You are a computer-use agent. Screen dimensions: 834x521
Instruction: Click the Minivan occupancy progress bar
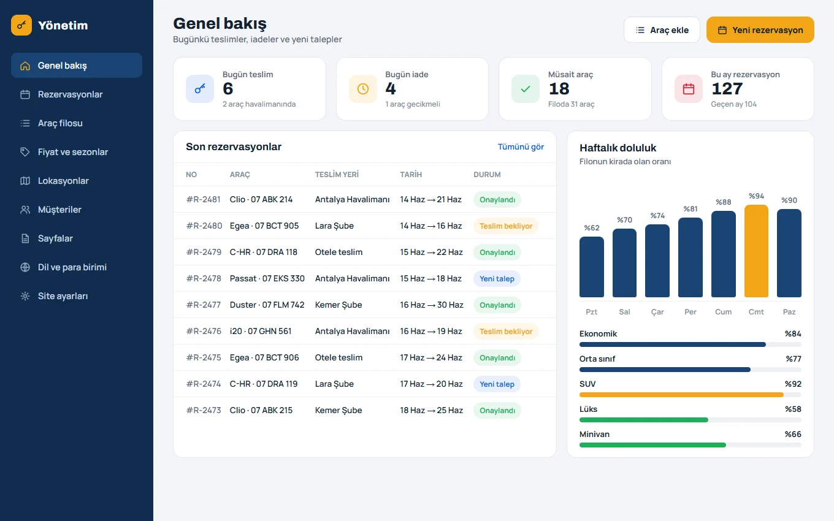point(691,445)
